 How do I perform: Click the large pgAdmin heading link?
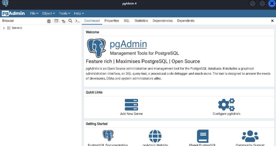click(x=128, y=44)
